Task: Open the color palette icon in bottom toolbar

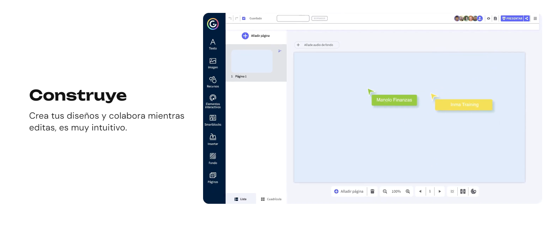Action: (474, 191)
